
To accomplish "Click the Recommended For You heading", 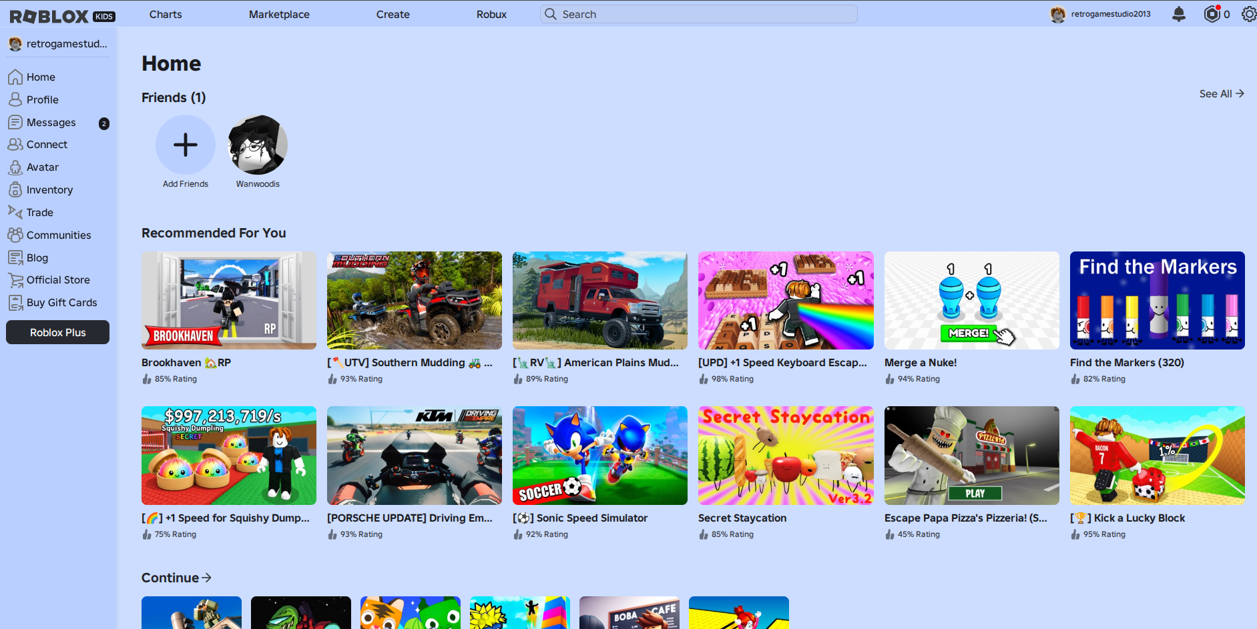I will (x=214, y=233).
